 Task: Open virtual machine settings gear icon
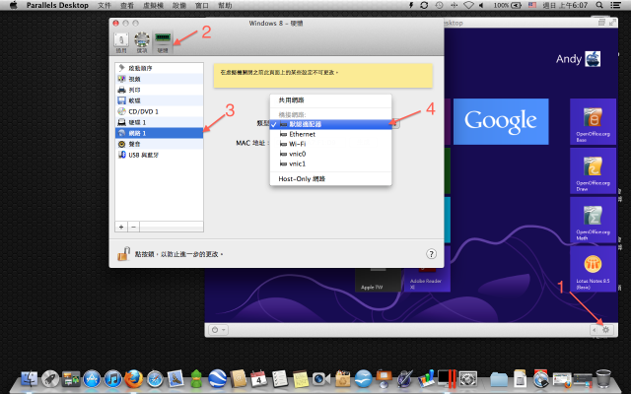[x=605, y=330]
